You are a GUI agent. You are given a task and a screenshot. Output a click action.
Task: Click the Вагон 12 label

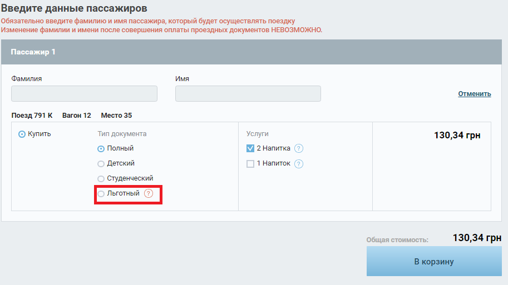point(76,116)
